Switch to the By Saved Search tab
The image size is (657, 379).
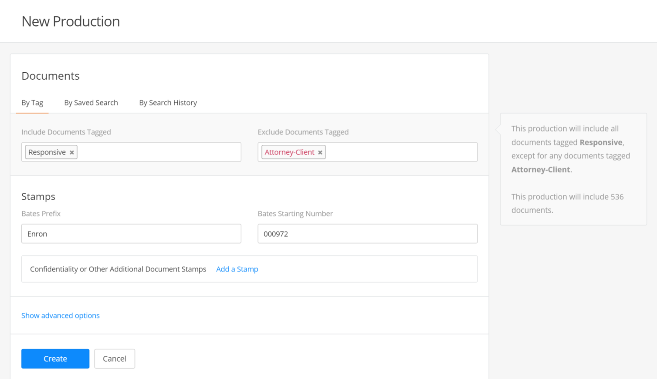tap(91, 103)
